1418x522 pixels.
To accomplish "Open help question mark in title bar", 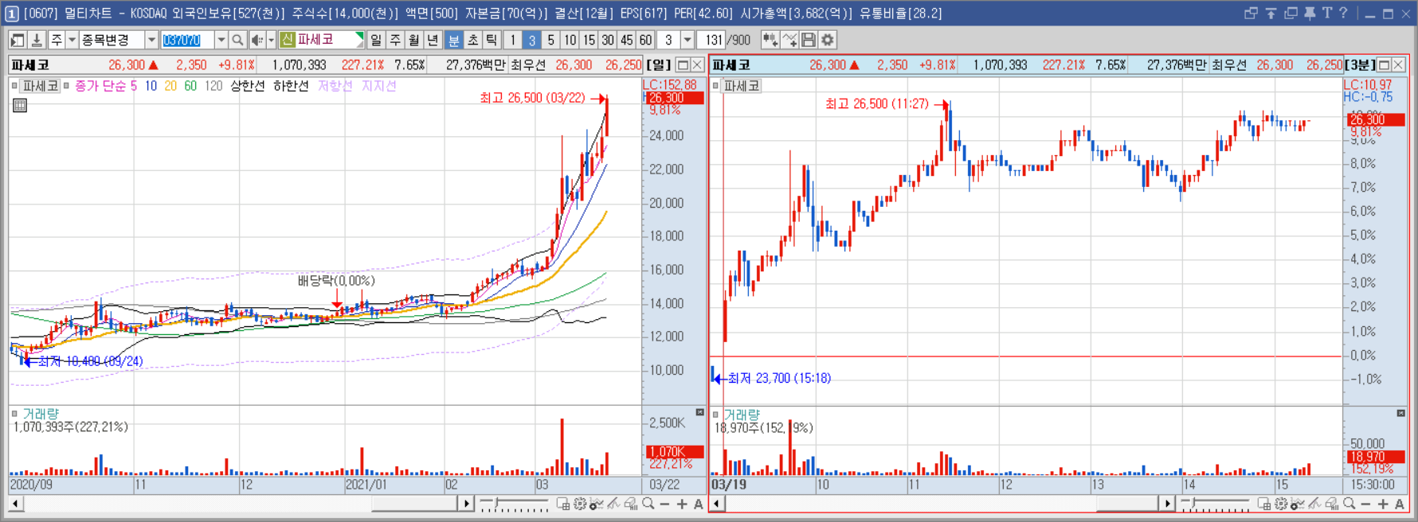I will pyautogui.click(x=1344, y=13).
